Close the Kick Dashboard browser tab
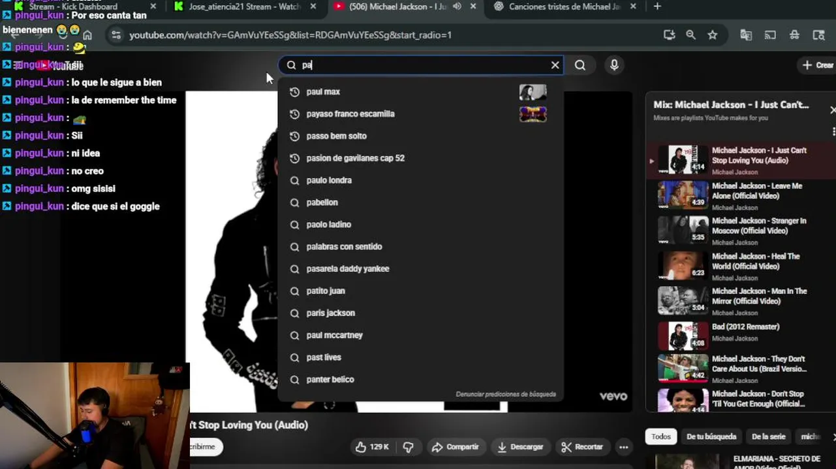This screenshot has width=836, height=469. (x=153, y=7)
